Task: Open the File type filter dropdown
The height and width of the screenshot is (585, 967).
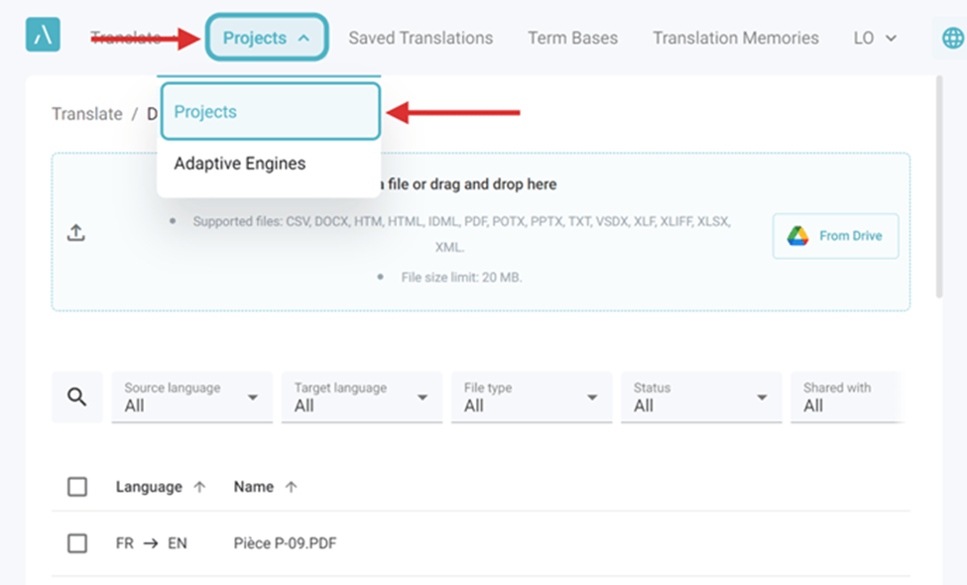Action: (532, 397)
